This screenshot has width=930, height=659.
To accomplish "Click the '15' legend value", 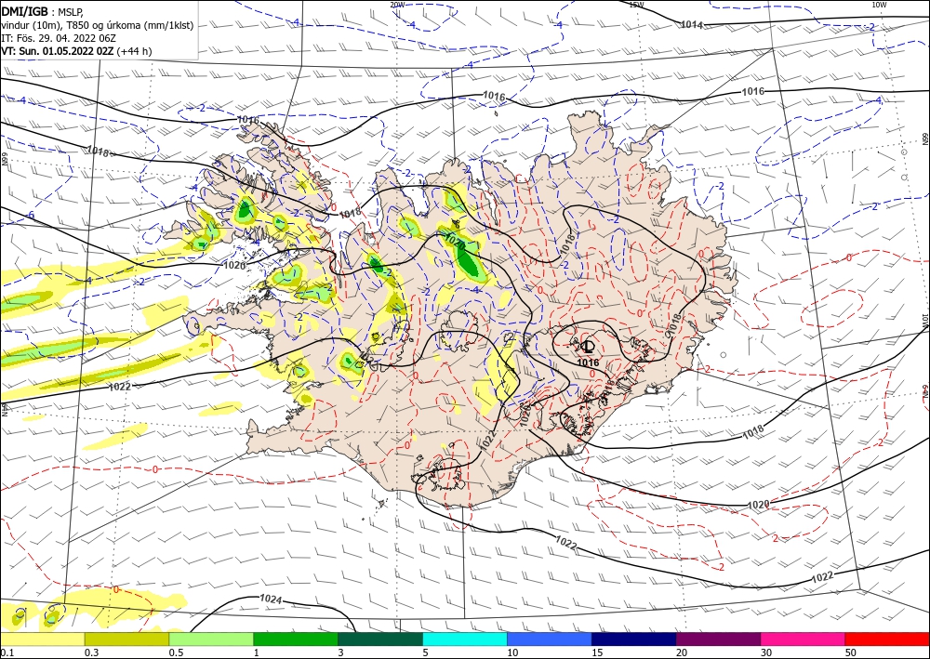I will coord(597,652).
